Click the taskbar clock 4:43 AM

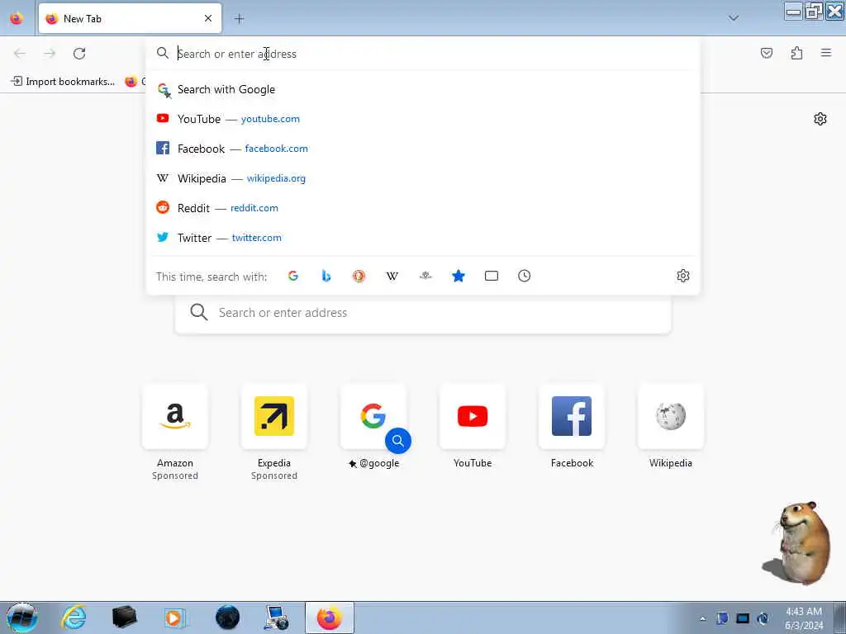coord(804,617)
